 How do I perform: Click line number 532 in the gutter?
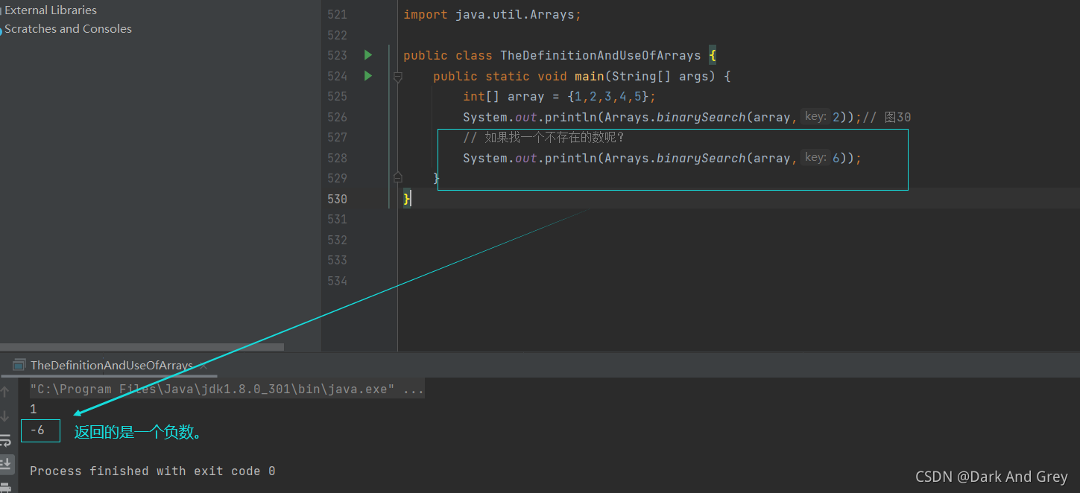337,240
